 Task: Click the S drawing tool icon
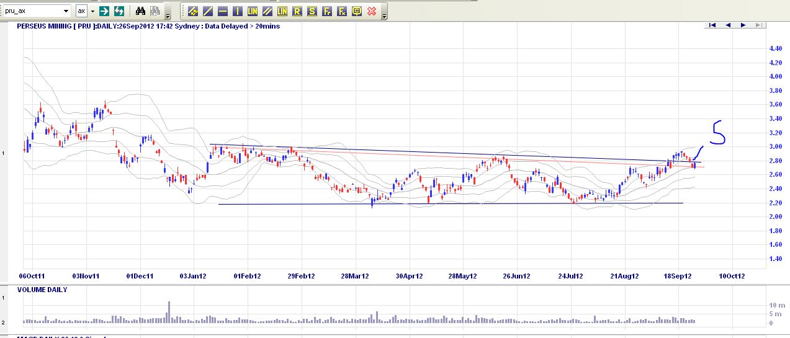(x=312, y=11)
